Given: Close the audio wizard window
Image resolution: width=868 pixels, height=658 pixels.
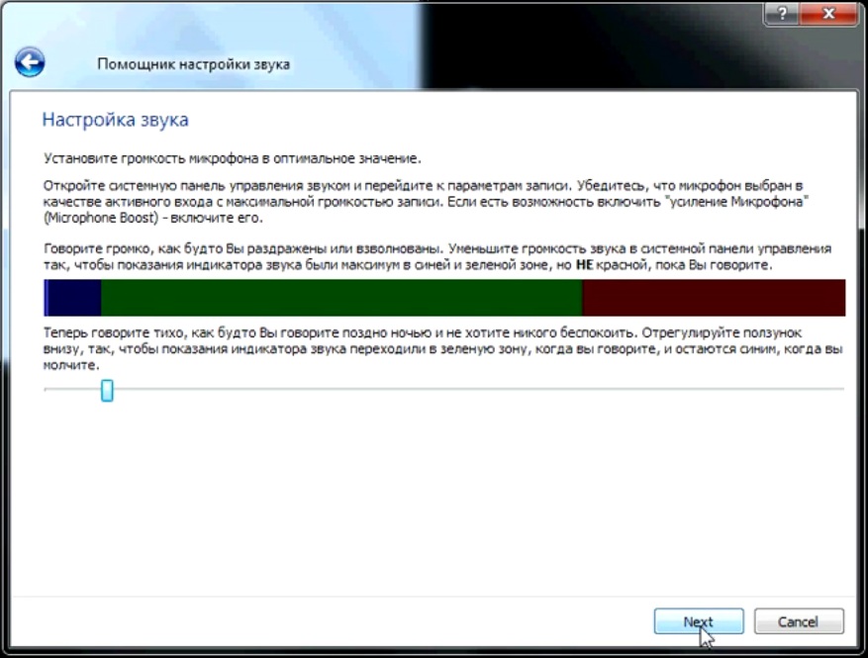Looking at the screenshot, I should tap(828, 13).
